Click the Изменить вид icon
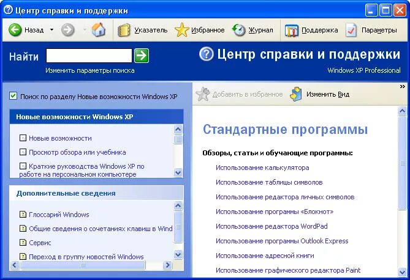Image resolution: width=410 pixels, height=280 pixels. coord(296,94)
